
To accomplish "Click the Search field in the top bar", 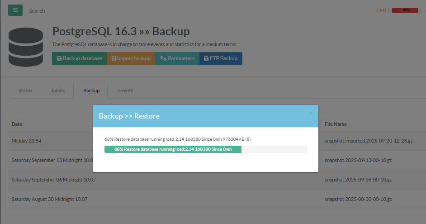I will 37,10.
